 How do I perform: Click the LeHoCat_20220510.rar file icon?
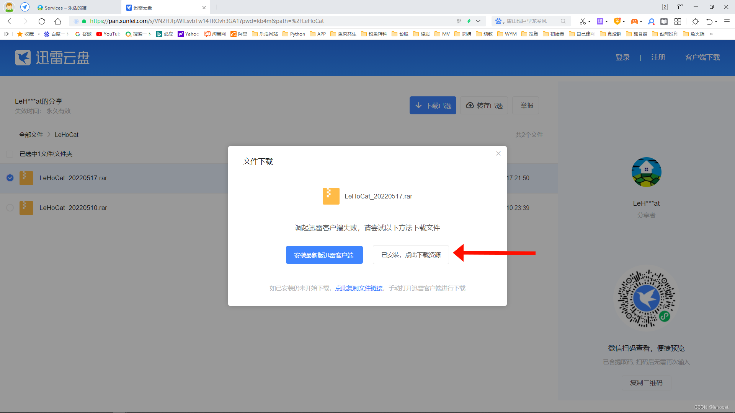[x=26, y=207]
